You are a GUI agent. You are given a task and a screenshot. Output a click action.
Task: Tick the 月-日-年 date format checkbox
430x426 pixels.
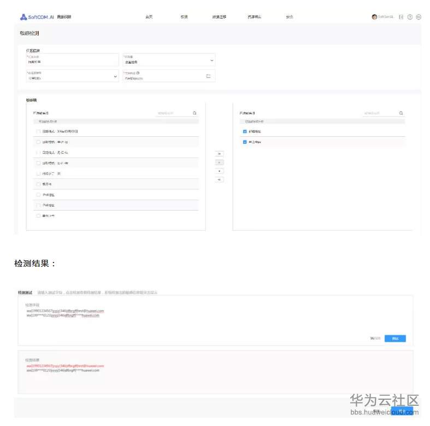coord(38,153)
